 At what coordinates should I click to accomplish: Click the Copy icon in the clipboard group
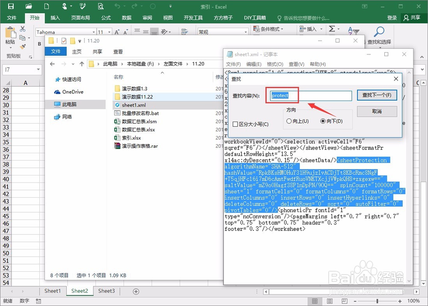pyautogui.click(x=22, y=38)
